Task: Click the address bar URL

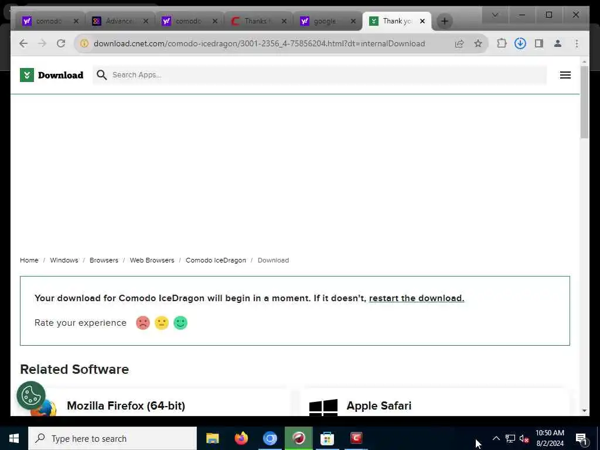Action: 259,43
